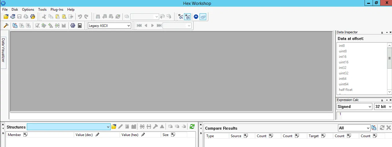Click the Save floppy disk icon

coord(19,16)
